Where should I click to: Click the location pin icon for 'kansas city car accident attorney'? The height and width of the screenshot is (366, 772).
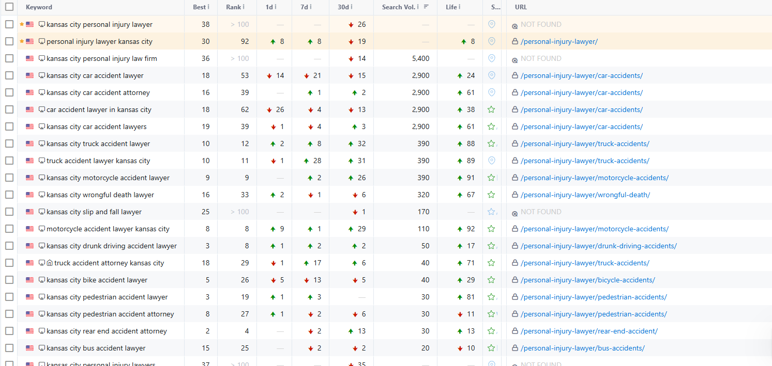point(492,92)
